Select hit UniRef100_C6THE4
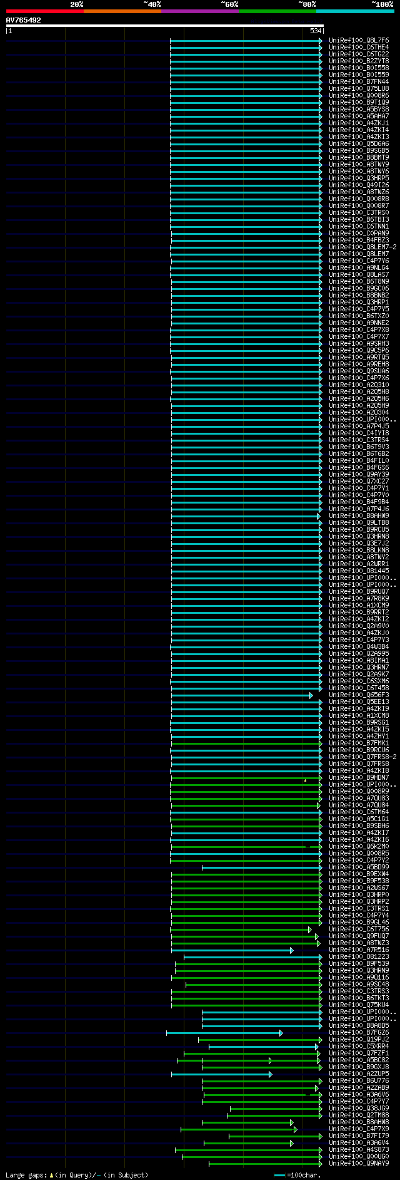The width and height of the screenshot is (400, 1180). 359,48
